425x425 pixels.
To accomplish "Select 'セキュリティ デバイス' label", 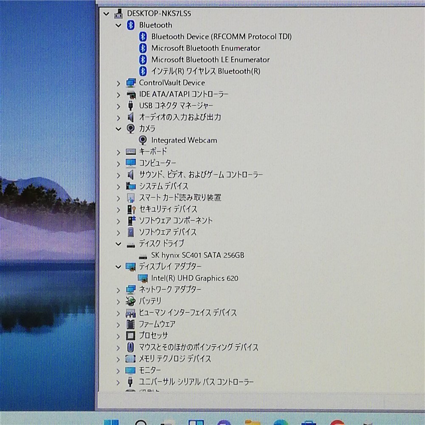I will pyautogui.click(x=168, y=209).
